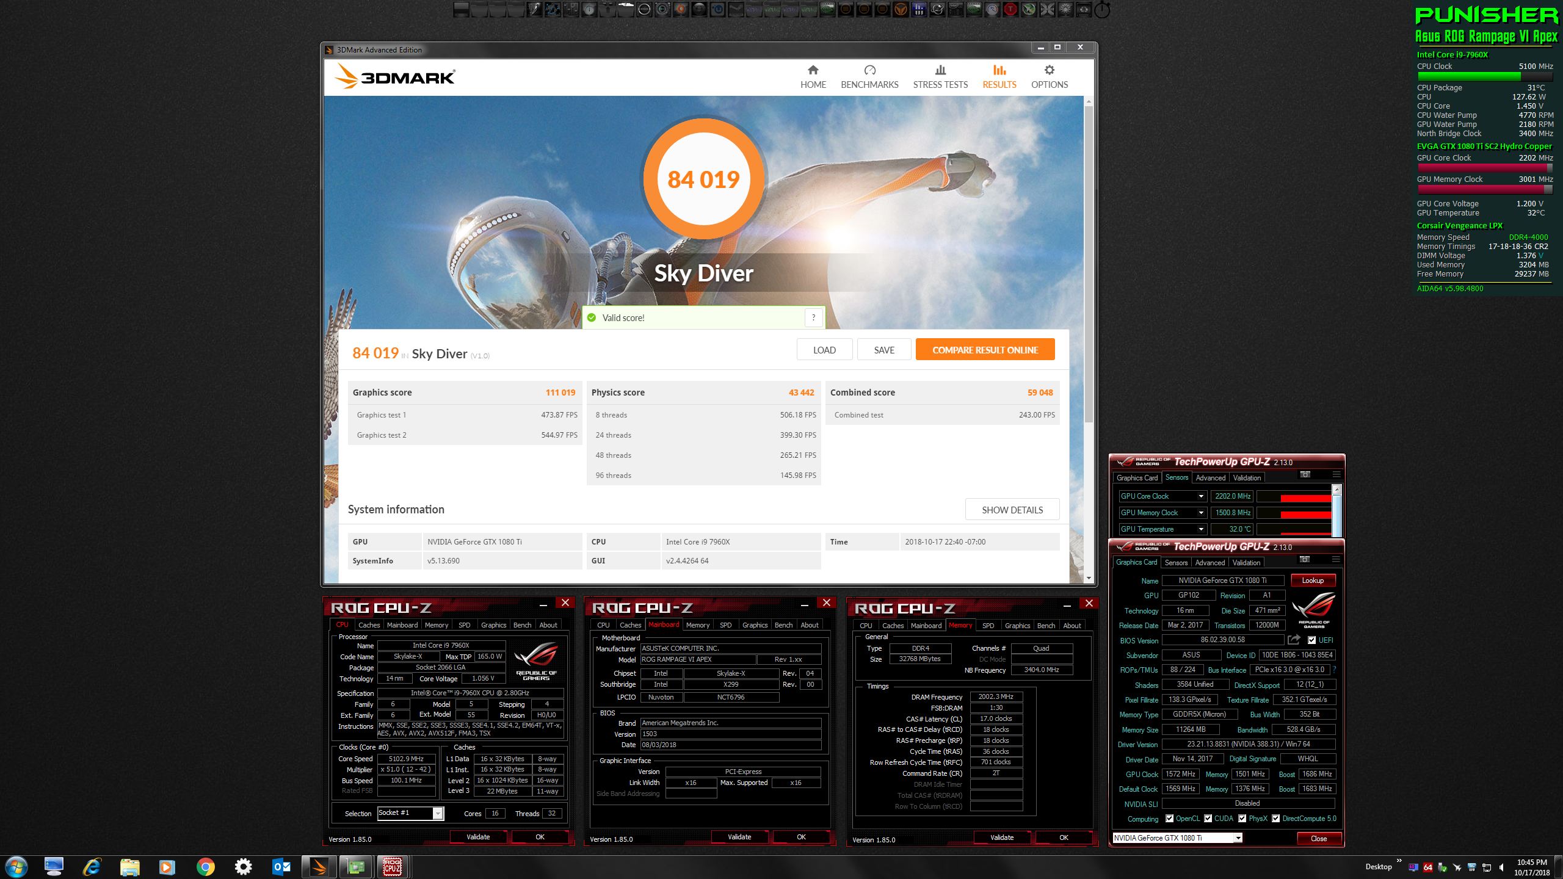The height and width of the screenshot is (879, 1563).
Task: Go to 3DMark HOME tab
Action: tap(813, 78)
